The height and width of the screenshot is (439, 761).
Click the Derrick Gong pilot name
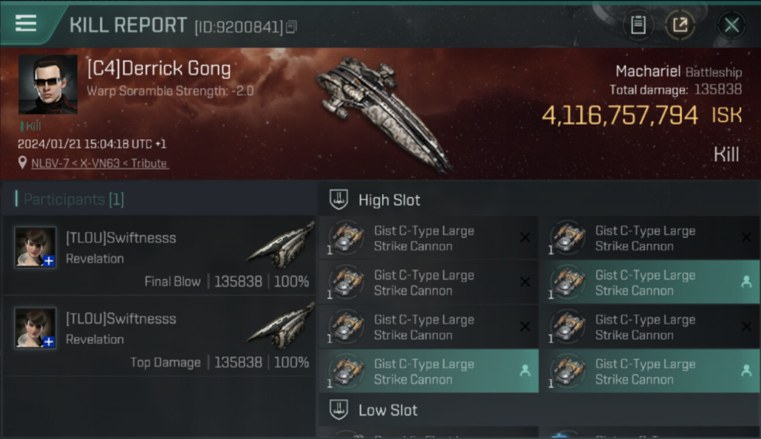click(159, 68)
